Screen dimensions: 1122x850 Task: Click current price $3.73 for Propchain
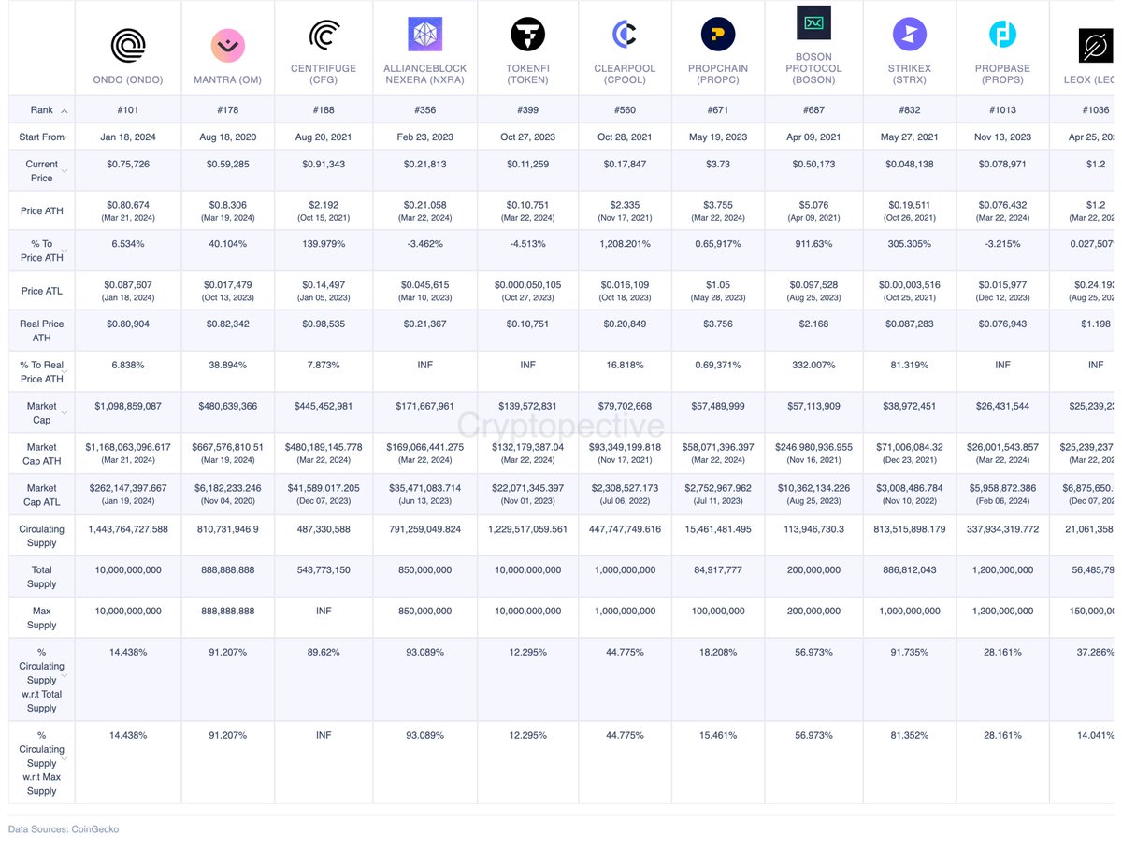tap(718, 165)
